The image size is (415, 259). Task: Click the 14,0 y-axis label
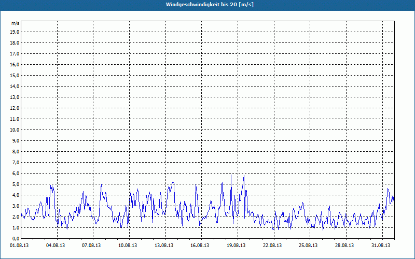15,86
